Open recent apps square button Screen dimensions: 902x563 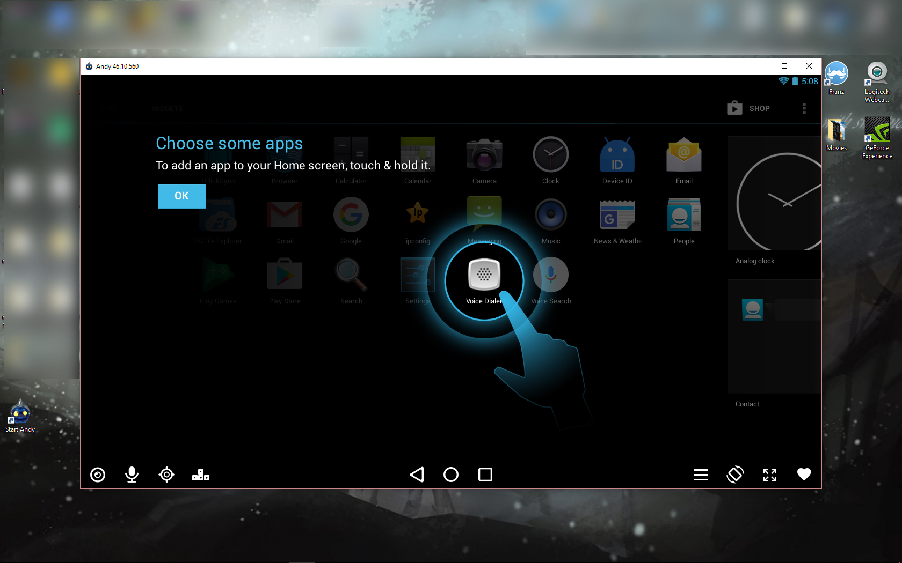[x=485, y=475]
